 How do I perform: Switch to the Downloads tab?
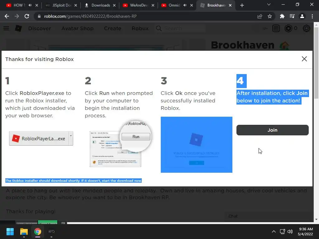pyautogui.click(x=101, y=5)
